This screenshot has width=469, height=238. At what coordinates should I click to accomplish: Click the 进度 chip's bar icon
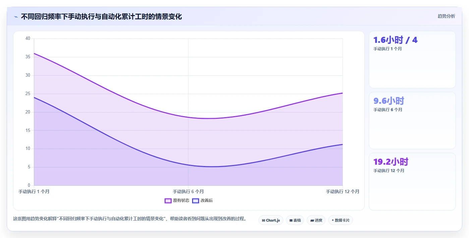coord(312,220)
